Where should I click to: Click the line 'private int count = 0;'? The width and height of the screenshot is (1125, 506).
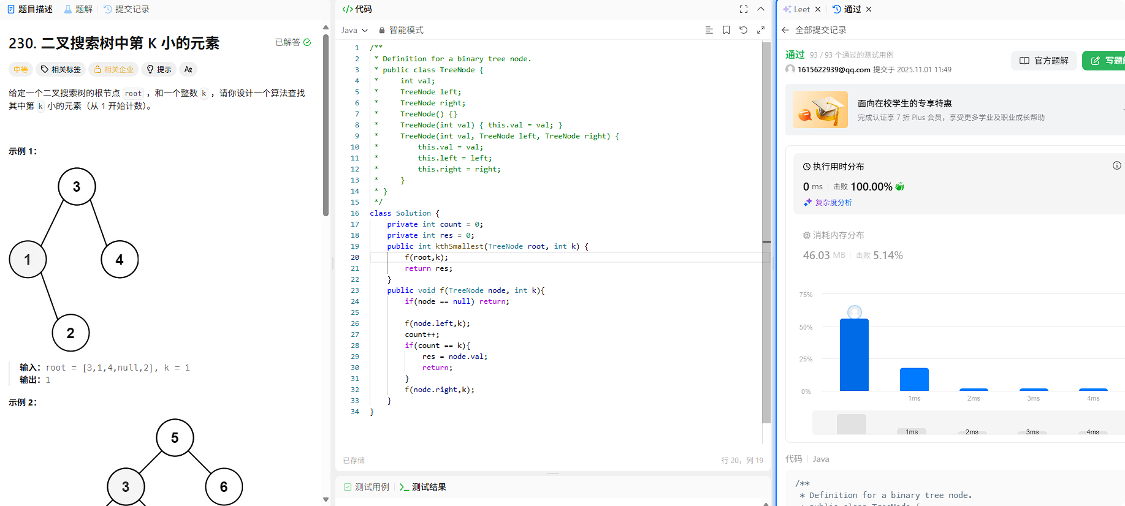435,224
